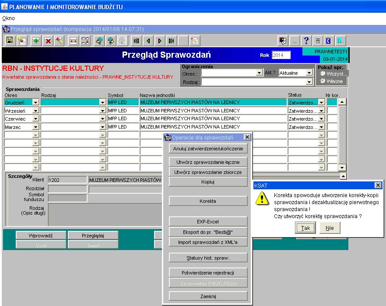Click Eksport do pr. "Besti@" button
Image resolution: width=386 pixels, height=306 pixels.
208,232
